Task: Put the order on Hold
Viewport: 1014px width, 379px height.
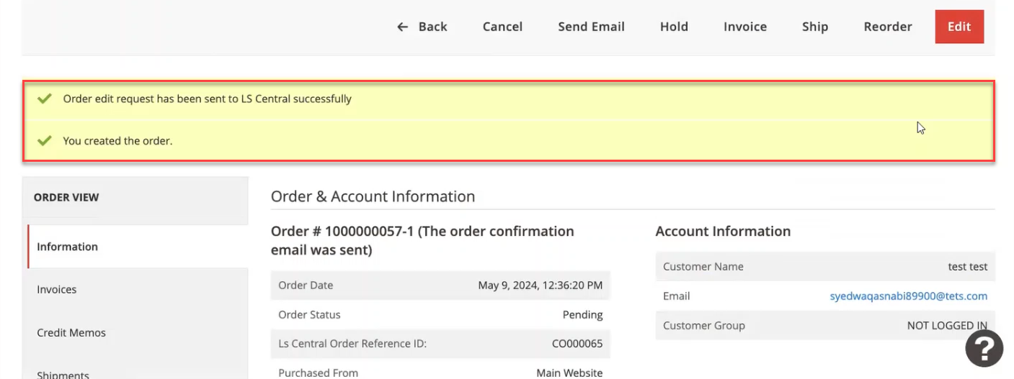Action: coord(674,27)
